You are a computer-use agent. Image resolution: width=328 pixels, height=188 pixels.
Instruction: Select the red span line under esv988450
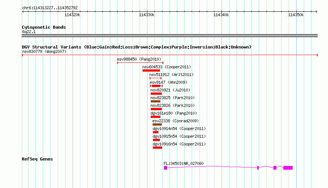tap(140, 63)
